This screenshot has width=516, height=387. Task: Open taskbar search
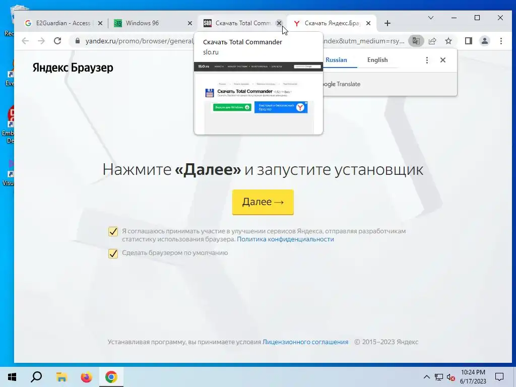click(x=36, y=377)
